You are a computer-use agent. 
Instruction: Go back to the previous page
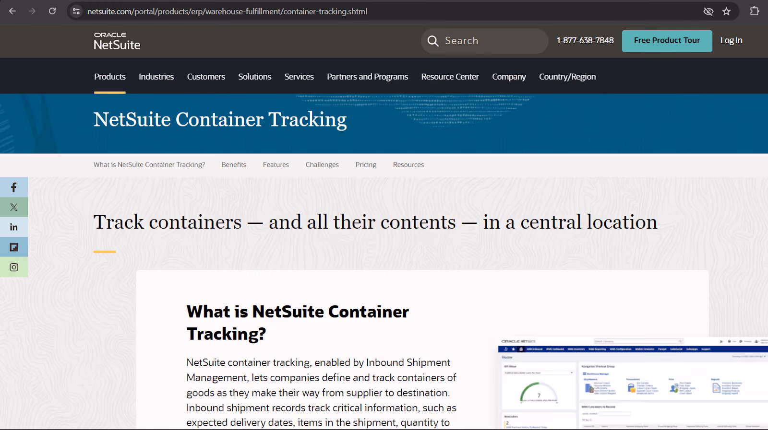[x=12, y=11]
